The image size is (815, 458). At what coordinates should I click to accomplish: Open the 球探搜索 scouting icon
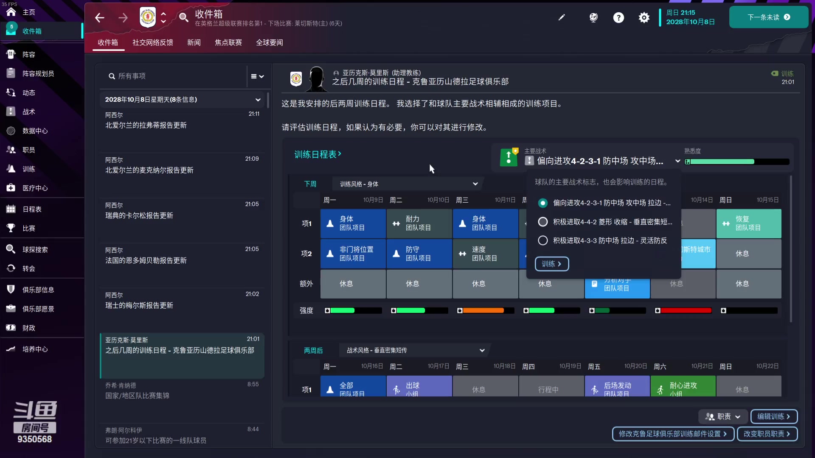pyautogui.click(x=11, y=249)
